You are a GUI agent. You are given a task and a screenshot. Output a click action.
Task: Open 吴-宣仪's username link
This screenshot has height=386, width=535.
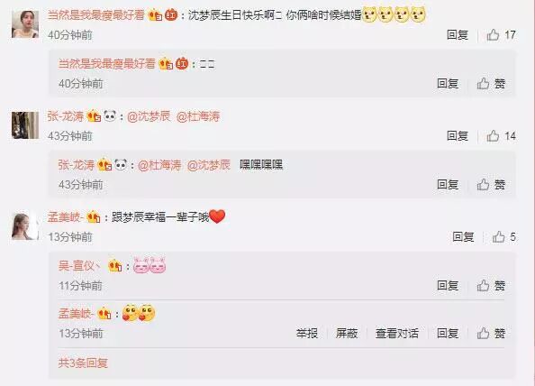click(79, 266)
